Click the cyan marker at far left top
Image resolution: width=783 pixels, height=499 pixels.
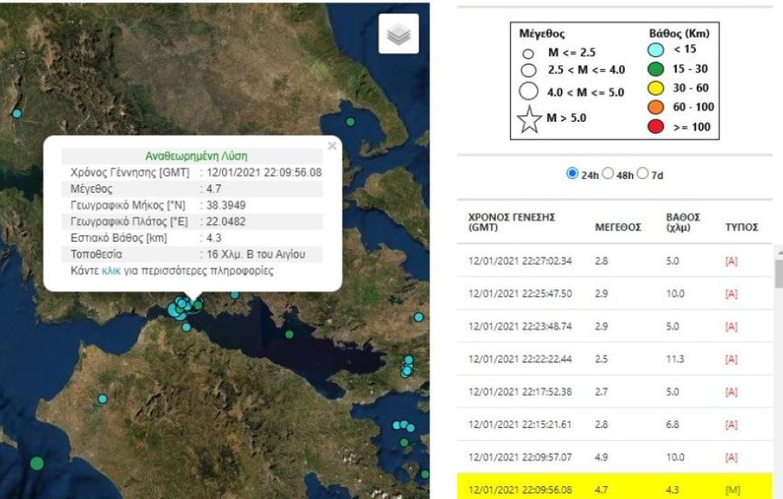(x=16, y=114)
